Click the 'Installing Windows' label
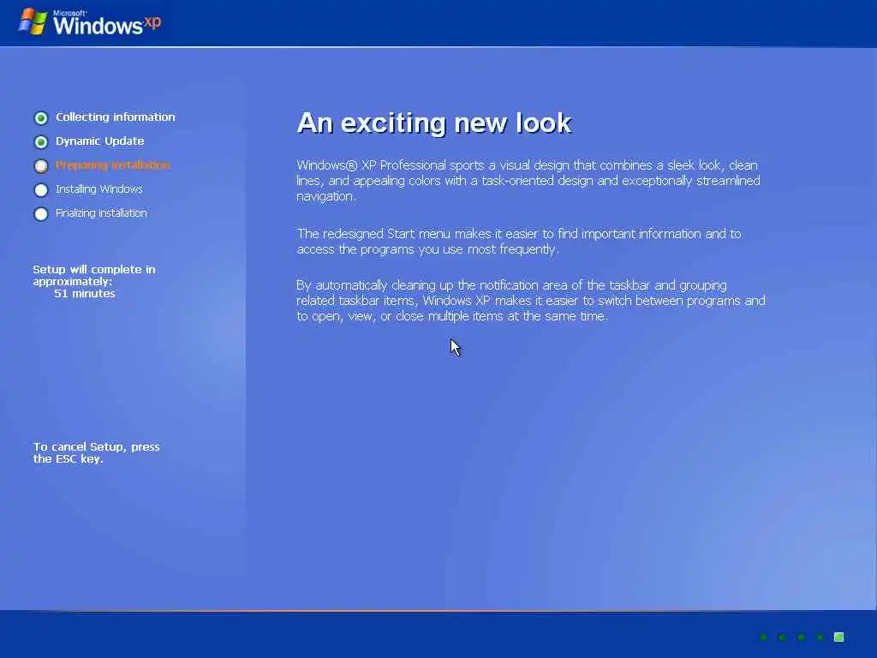The image size is (877, 658). coord(99,189)
